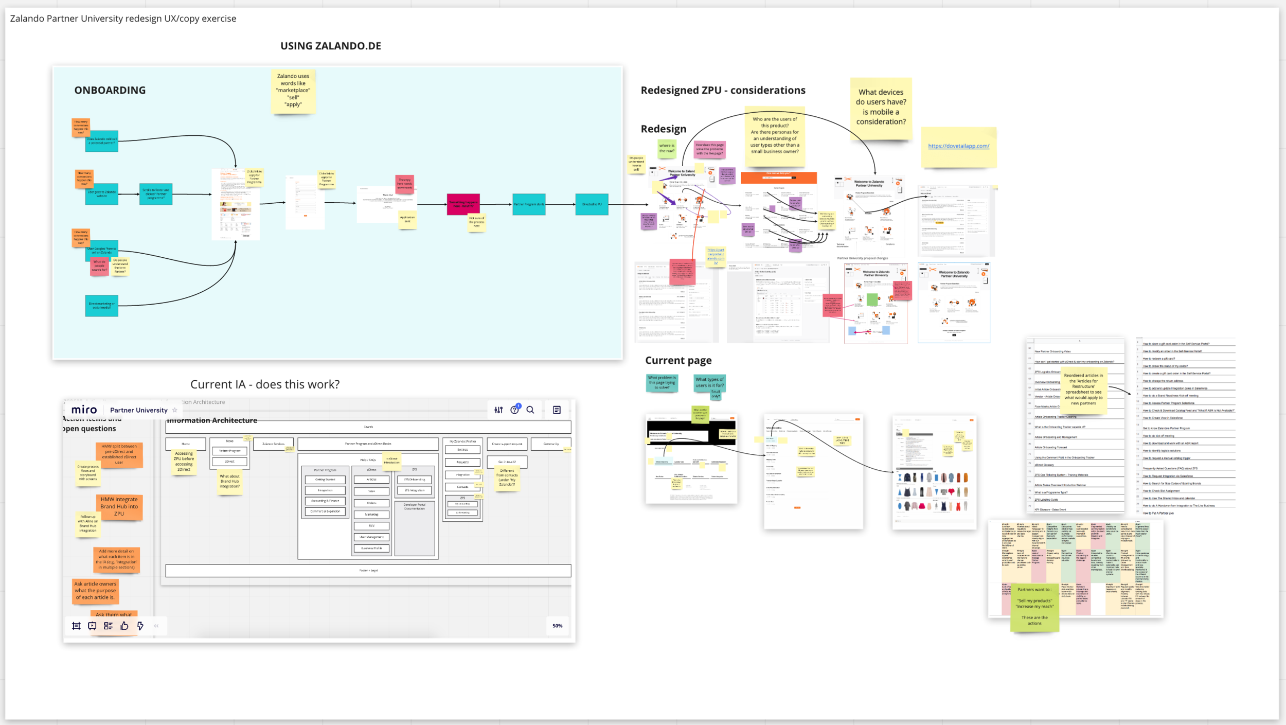Open the activities lightning bolt icon
The width and height of the screenshot is (1286, 725).
[x=140, y=626]
